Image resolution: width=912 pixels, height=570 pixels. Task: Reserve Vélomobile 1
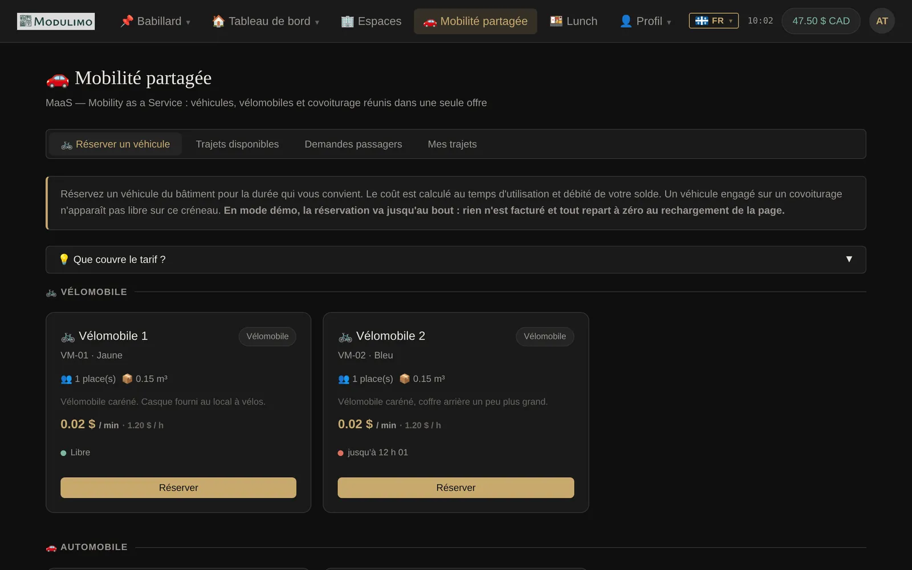click(178, 488)
